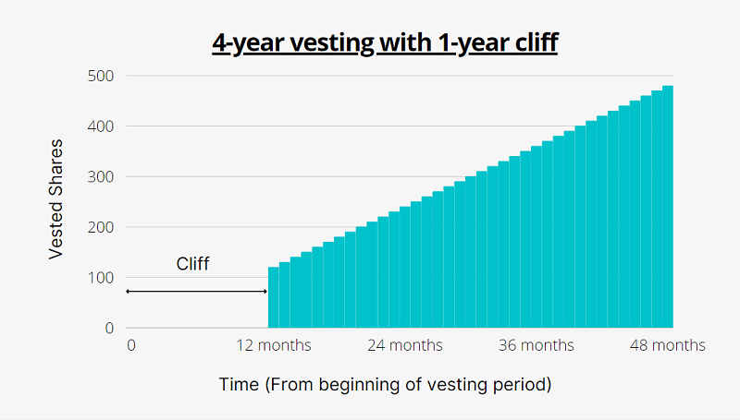Pick the "300" value on the shares axis

tap(100, 176)
